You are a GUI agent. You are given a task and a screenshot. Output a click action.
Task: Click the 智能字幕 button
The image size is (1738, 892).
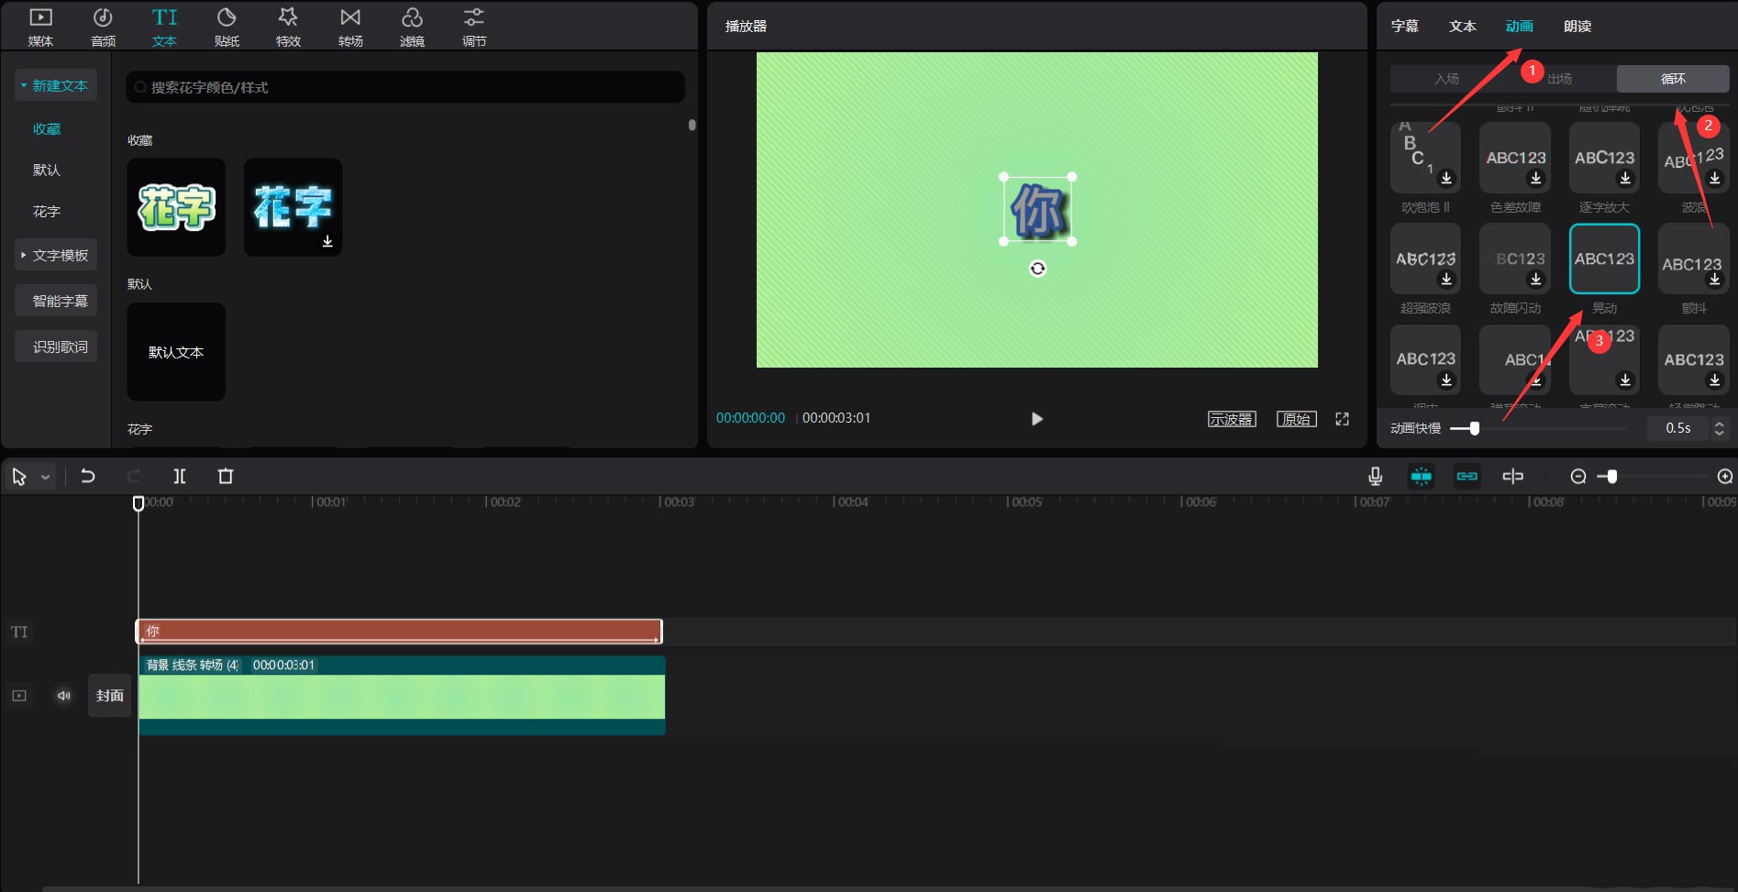click(x=60, y=301)
